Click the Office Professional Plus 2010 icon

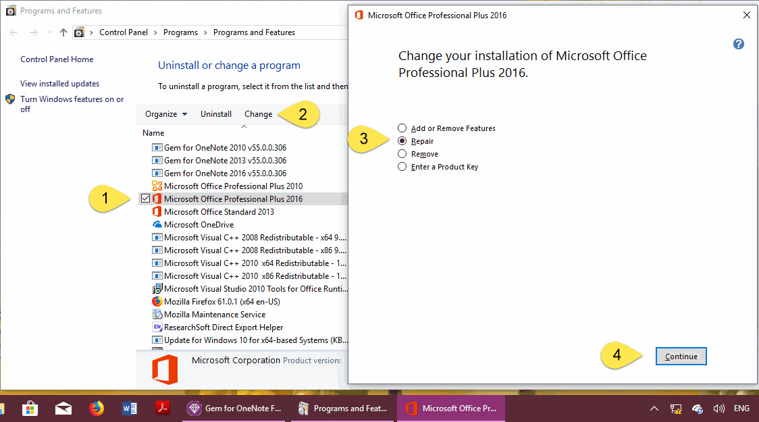coord(157,186)
